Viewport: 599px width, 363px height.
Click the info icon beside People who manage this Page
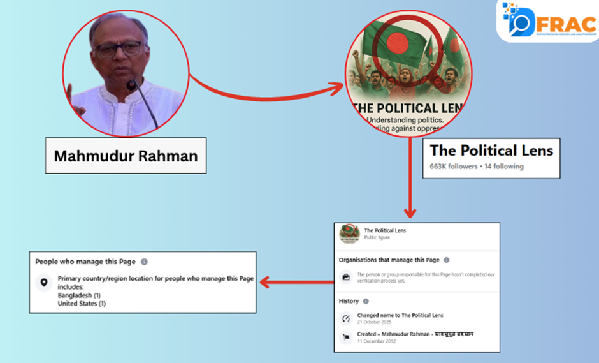[144, 262]
